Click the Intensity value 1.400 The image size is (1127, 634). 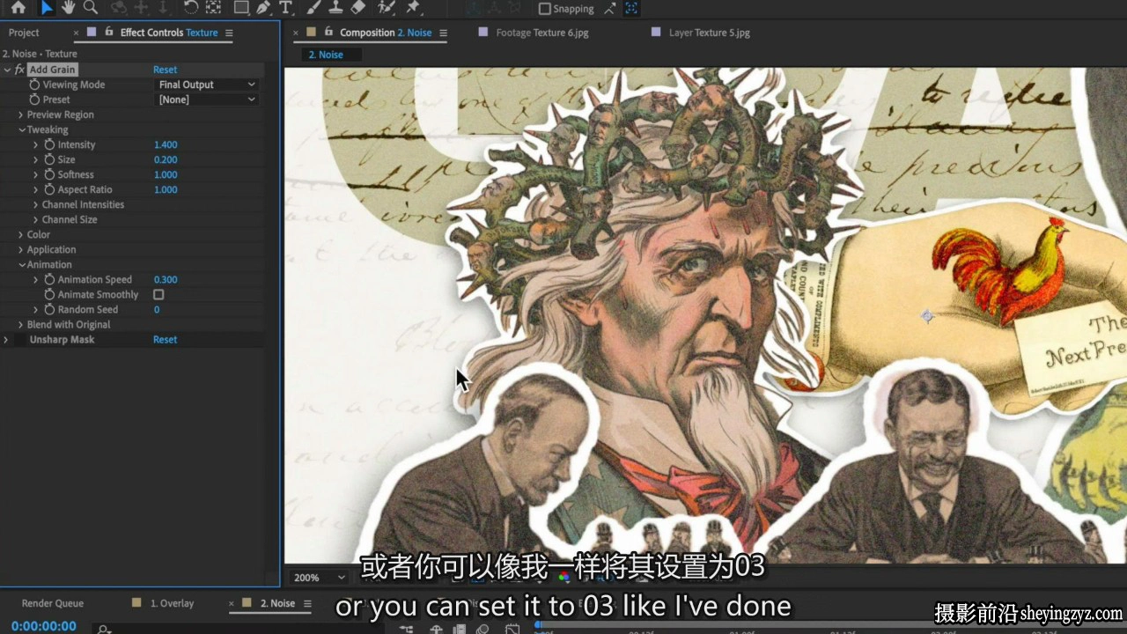click(x=166, y=144)
